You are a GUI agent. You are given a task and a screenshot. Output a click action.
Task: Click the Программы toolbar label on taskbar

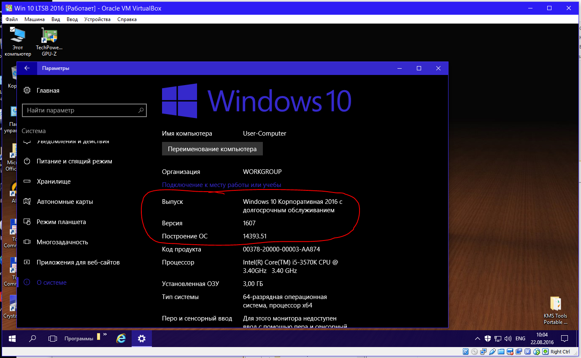79,339
